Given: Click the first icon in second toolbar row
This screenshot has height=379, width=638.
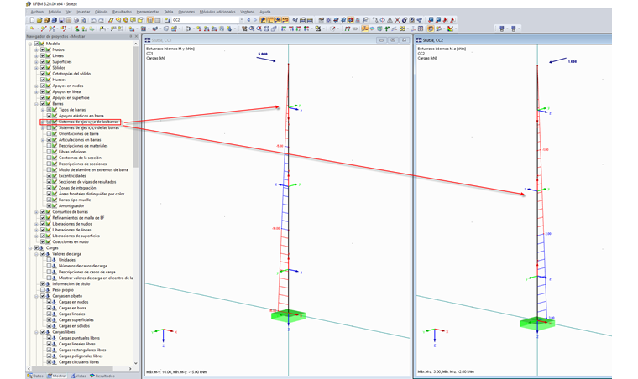Looking at the screenshot, I should coord(32,29).
